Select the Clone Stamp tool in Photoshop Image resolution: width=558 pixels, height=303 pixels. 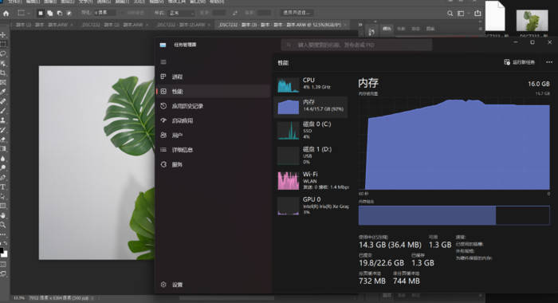(x=3, y=120)
